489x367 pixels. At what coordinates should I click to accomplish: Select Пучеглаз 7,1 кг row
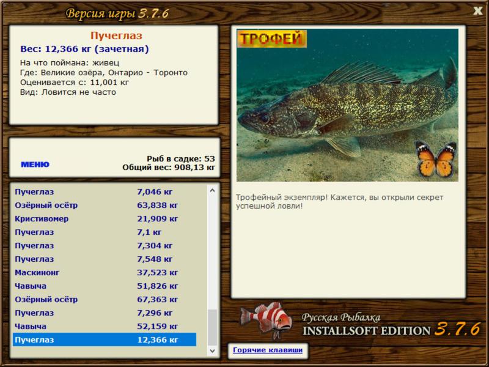[x=105, y=232]
